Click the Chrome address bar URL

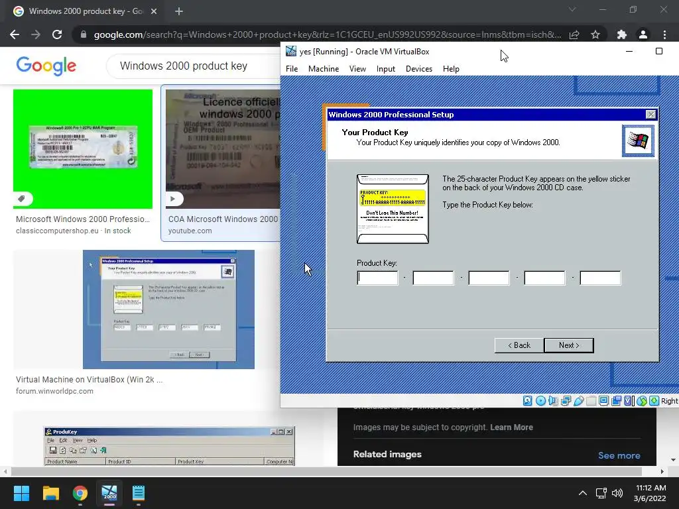click(x=328, y=34)
